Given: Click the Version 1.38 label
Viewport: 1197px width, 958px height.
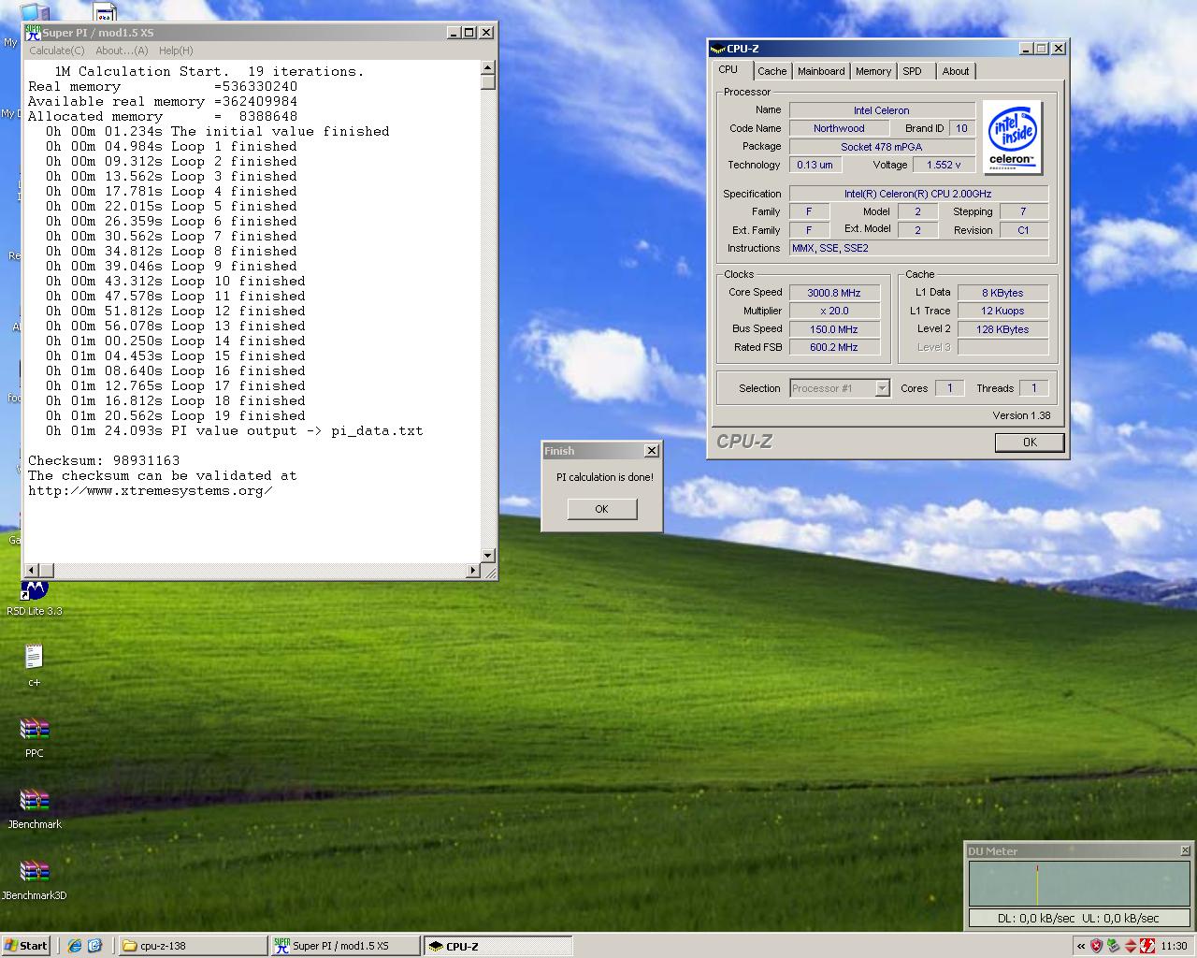Looking at the screenshot, I should [1021, 415].
